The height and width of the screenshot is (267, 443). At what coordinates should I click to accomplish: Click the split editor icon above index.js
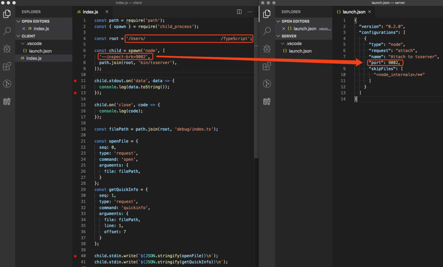coord(239,12)
